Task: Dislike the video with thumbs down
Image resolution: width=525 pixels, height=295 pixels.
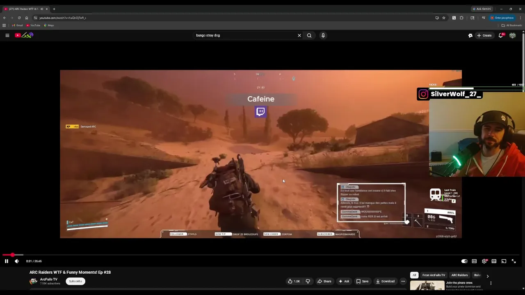Action: point(308,281)
